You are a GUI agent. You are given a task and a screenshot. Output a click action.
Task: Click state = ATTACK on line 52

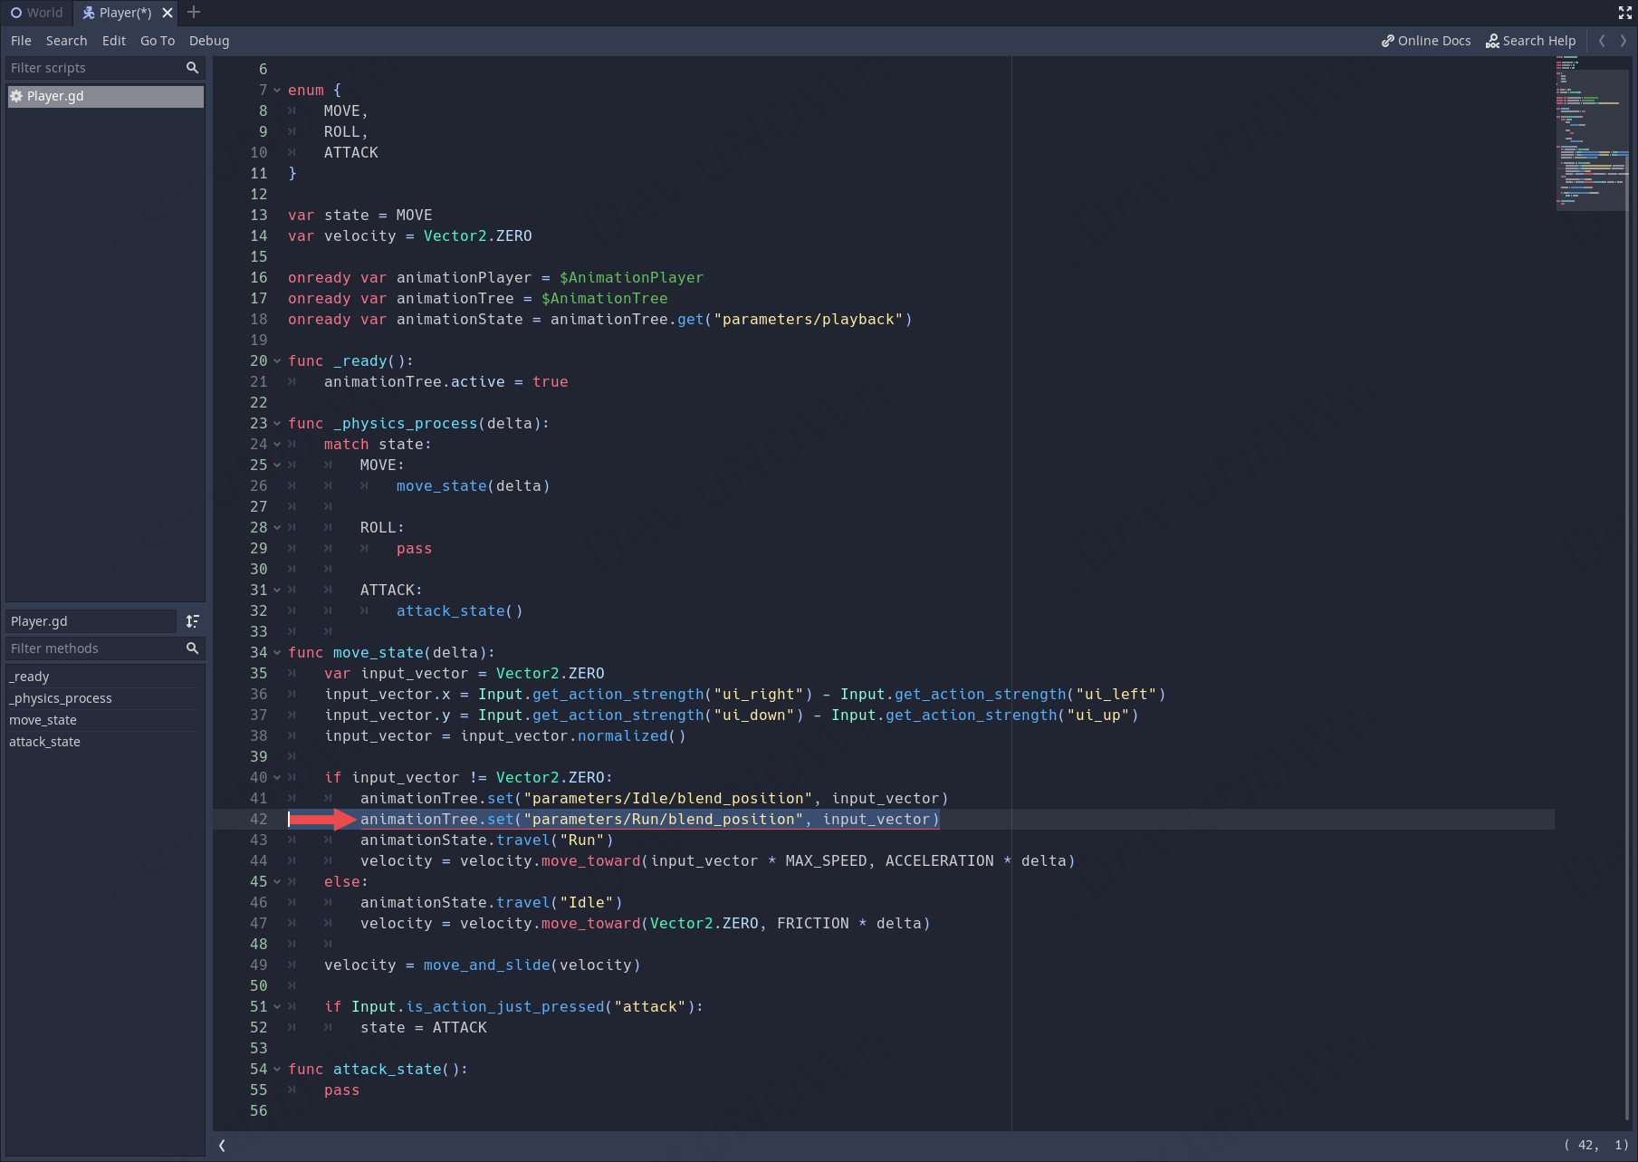[423, 1028]
